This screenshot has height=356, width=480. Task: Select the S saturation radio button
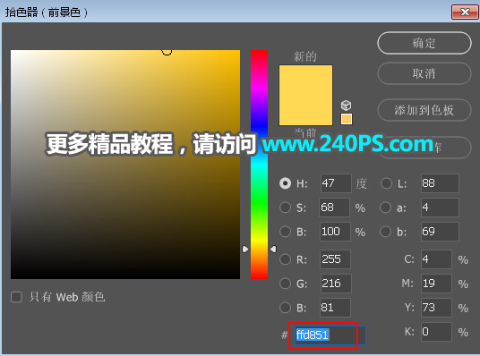[285, 208]
